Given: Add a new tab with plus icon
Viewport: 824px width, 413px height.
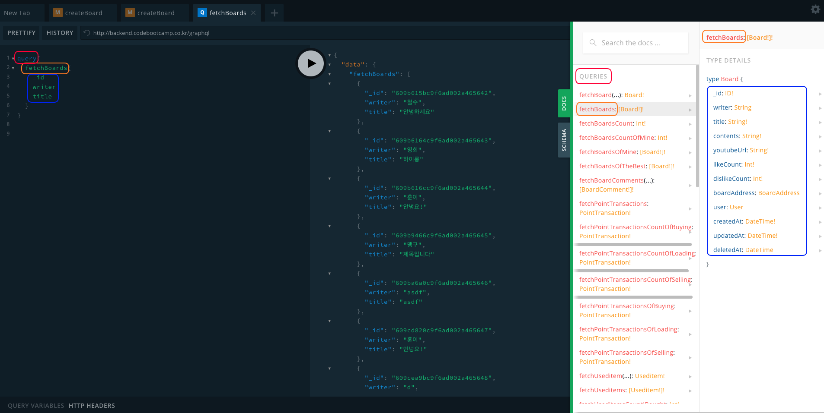Looking at the screenshot, I should [274, 13].
